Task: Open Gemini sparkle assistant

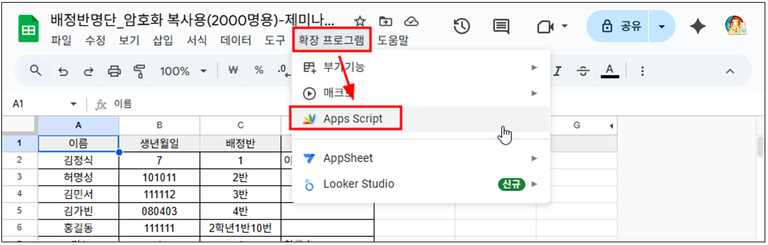Action: [x=697, y=26]
